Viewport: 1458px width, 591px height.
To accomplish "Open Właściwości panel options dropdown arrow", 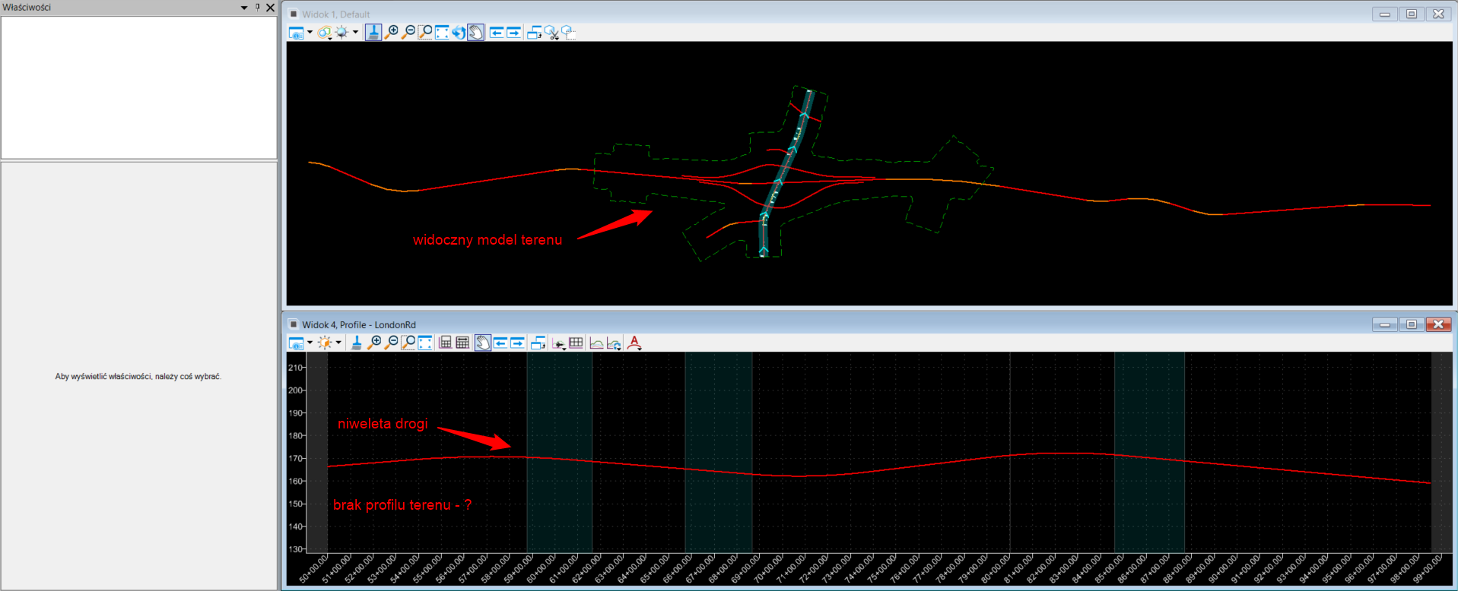I will pyautogui.click(x=244, y=8).
